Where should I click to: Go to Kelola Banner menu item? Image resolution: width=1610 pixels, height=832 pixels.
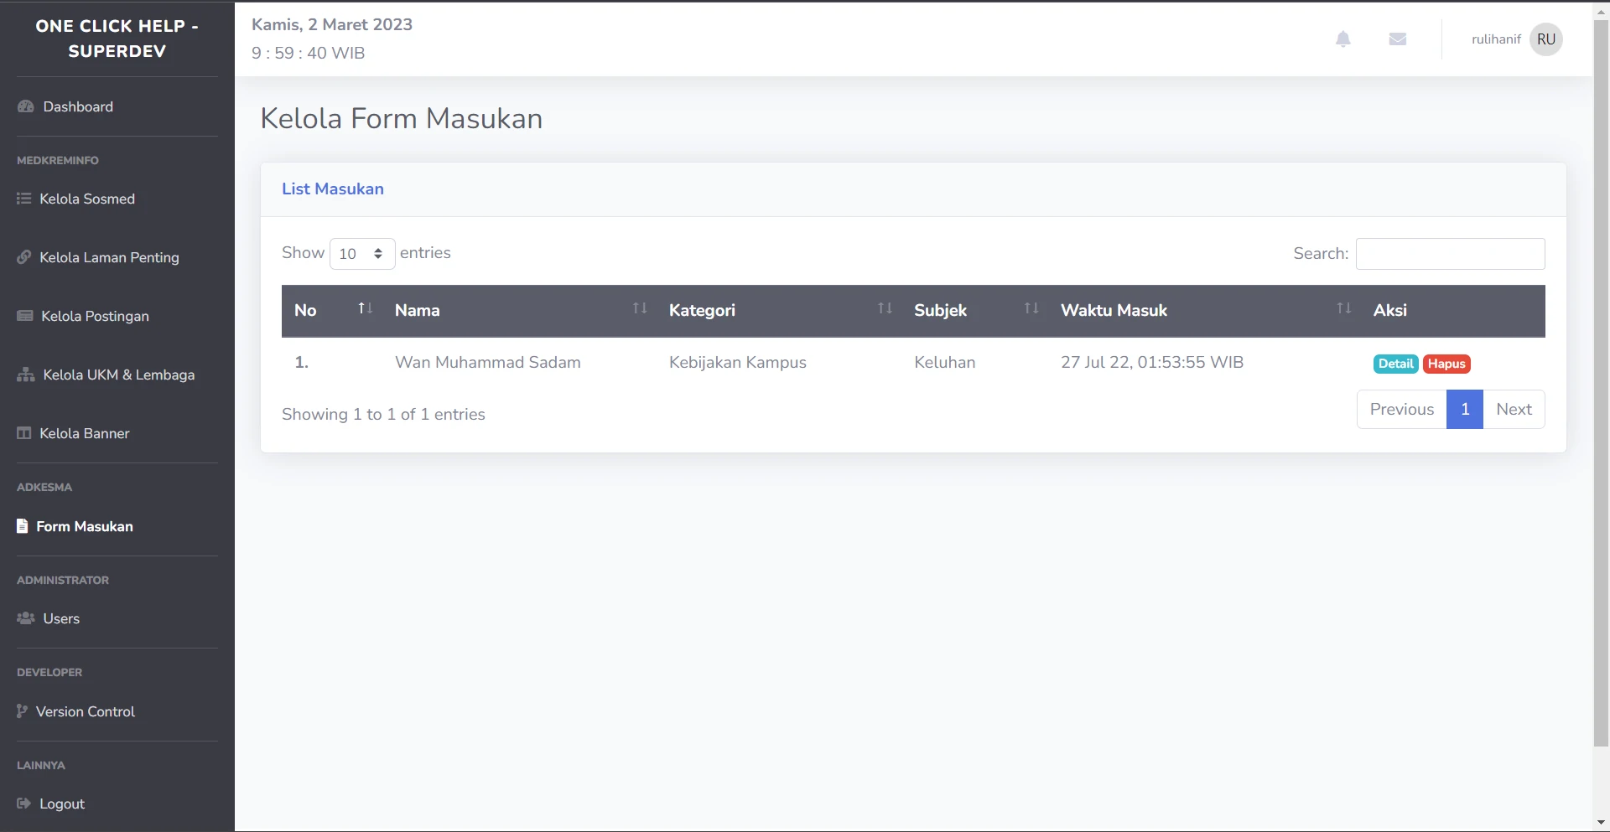click(x=84, y=433)
